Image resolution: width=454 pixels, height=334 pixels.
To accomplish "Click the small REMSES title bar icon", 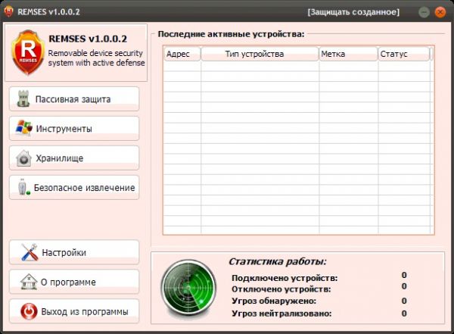I will (8, 11).
